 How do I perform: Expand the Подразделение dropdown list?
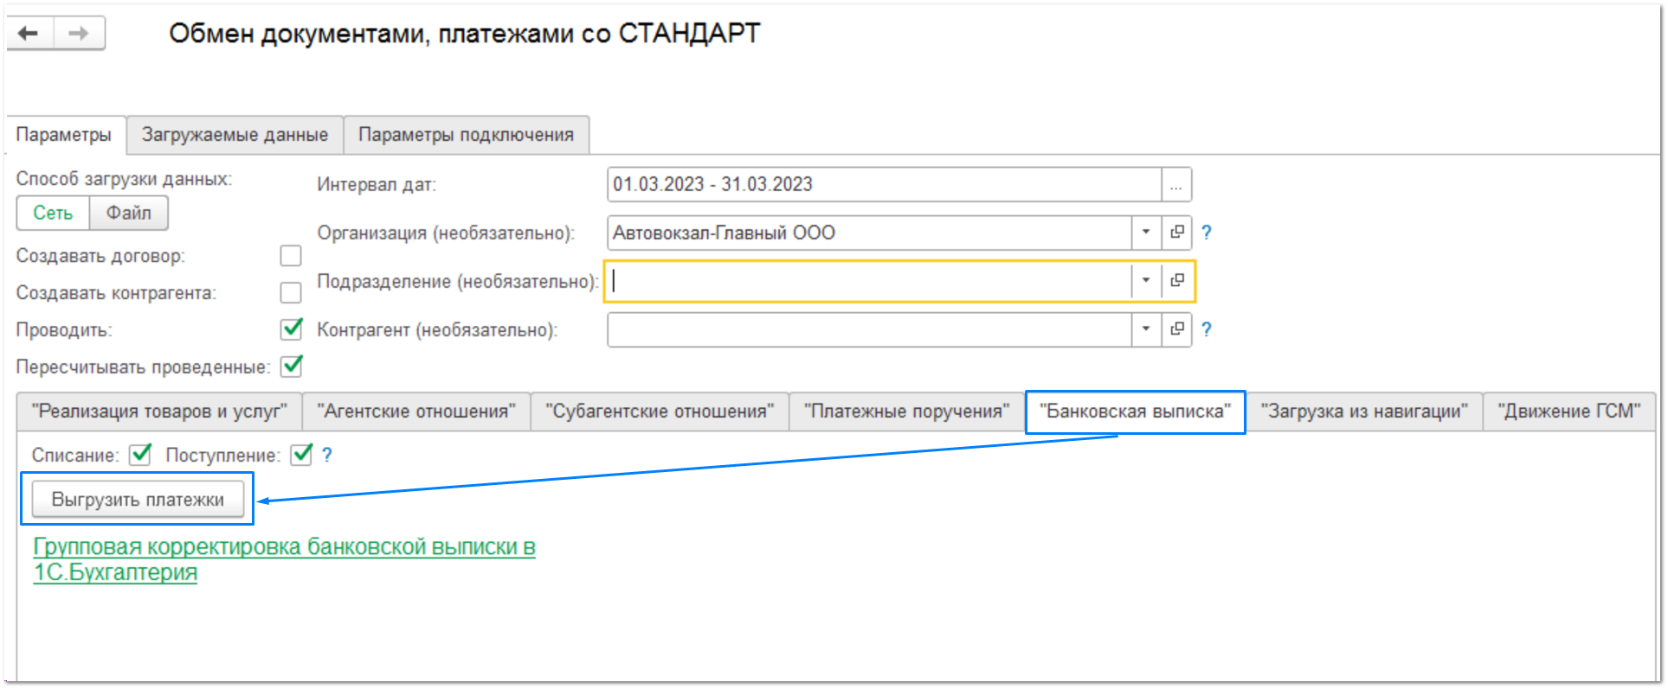1145,281
